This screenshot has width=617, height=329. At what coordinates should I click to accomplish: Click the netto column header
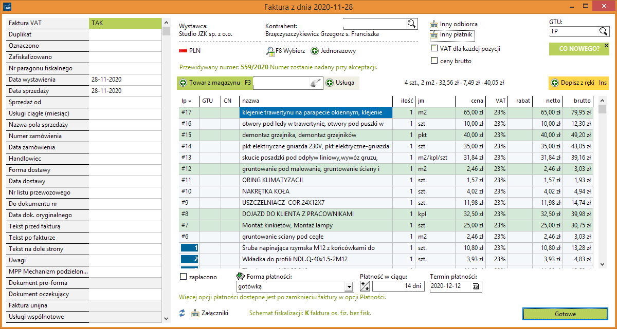click(x=547, y=101)
